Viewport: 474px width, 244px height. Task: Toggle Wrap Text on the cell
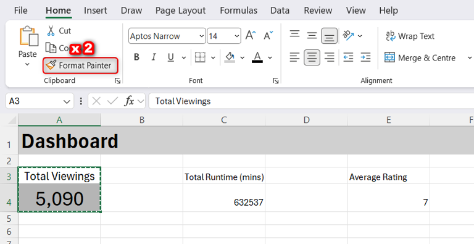click(410, 36)
